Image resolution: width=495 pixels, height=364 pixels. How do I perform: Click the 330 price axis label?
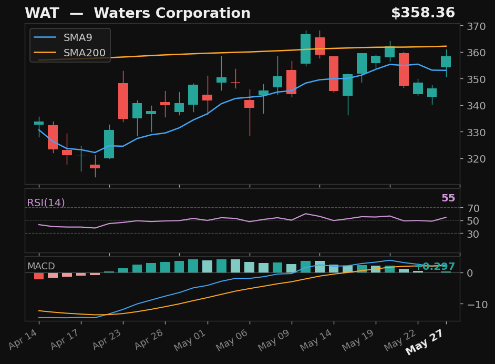click(477, 133)
